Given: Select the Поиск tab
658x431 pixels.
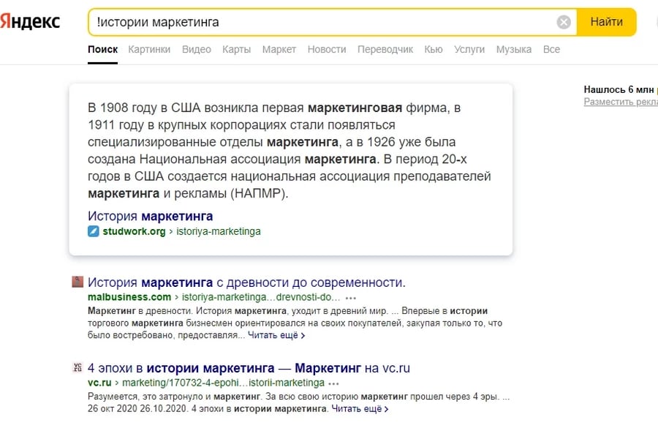Looking at the screenshot, I should [x=102, y=50].
